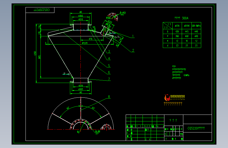Click leader number 6
The width and height of the screenshot is (228, 148).
(109, 72)
